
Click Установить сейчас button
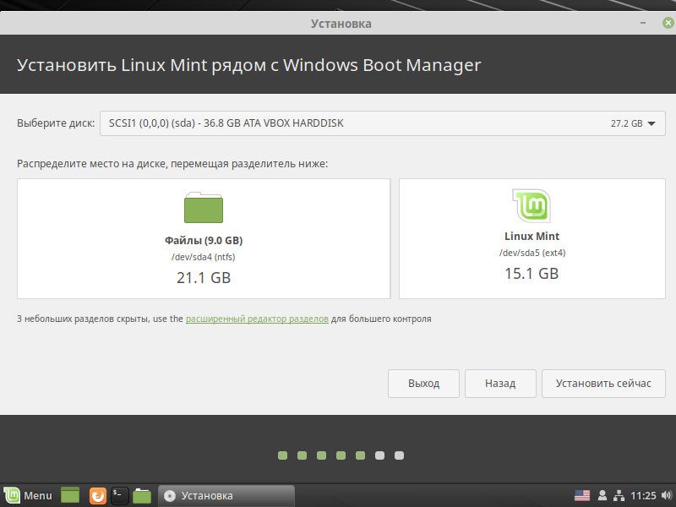pos(603,384)
